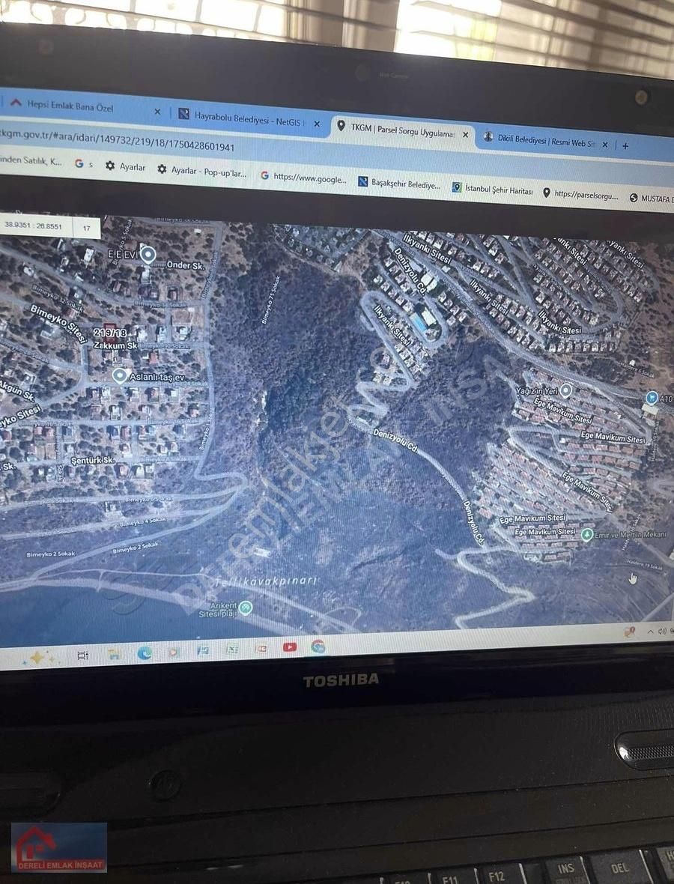Click the Tellikavakpınarı map label

click(x=266, y=581)
